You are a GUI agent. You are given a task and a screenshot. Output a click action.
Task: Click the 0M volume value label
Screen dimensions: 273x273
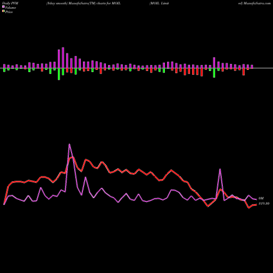pos(261,198)
